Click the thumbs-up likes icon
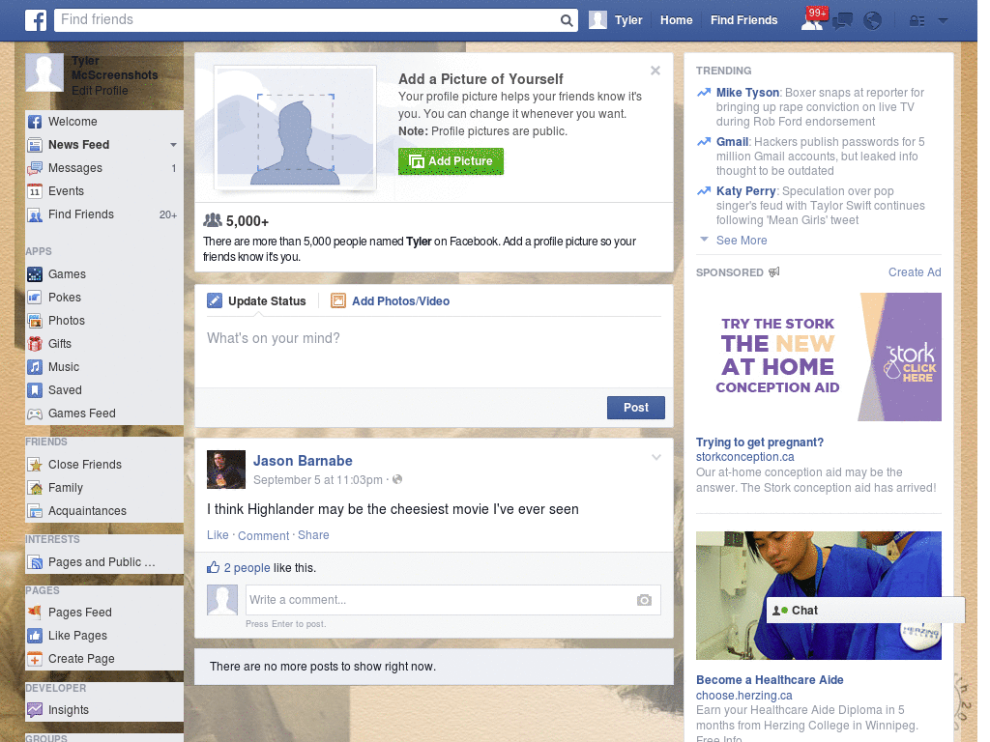 coord(214,567)
